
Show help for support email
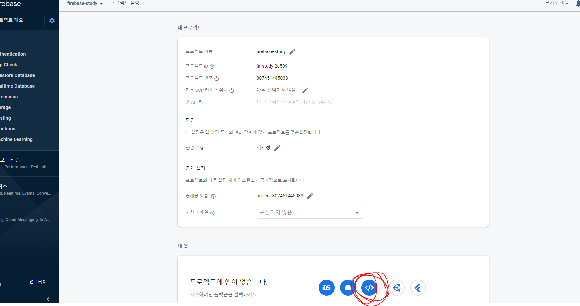212,213
